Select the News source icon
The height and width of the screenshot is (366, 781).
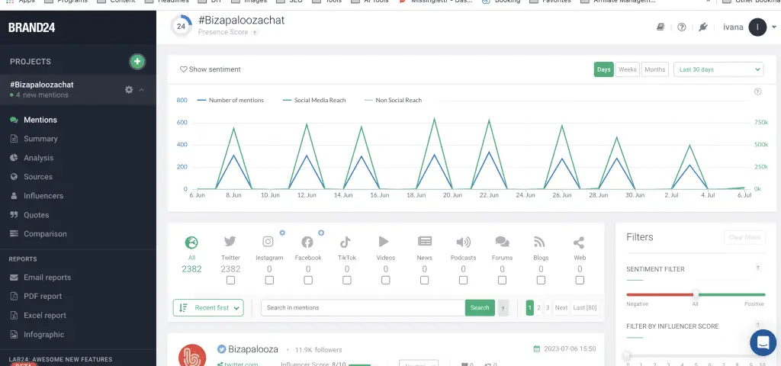[x=424, y=242]
